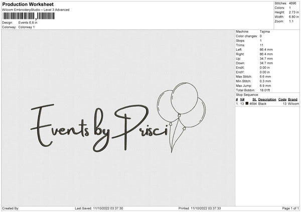Click the 'Up:' measurement label

coord(238,58)
